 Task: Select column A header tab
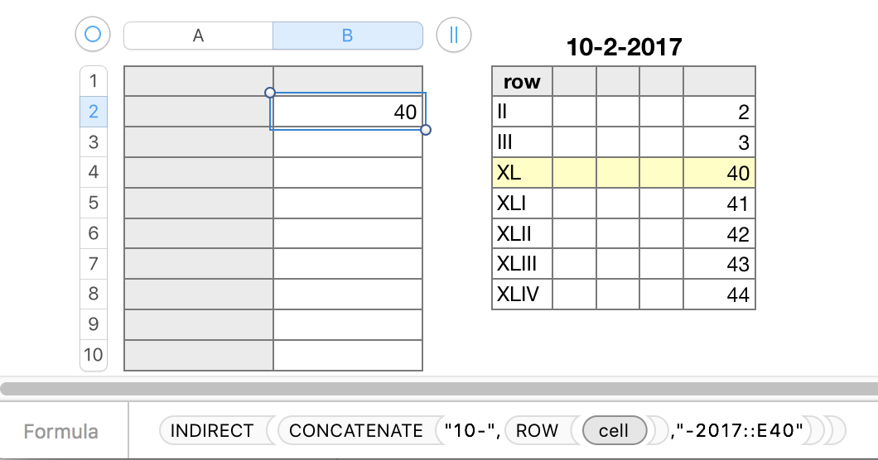[198, 36]
